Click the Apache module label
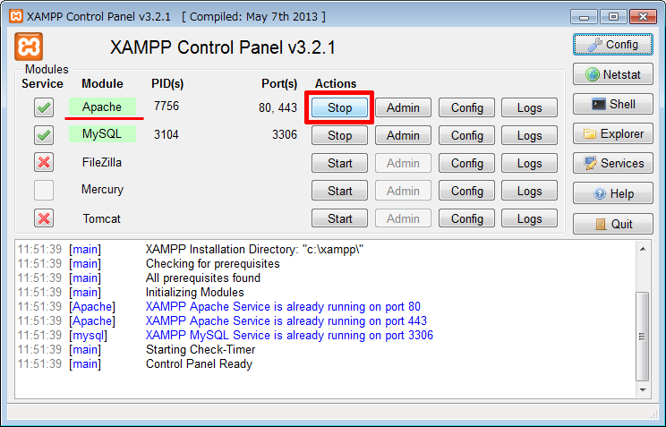The width and height of the screenshot is (666, 427). point(102,107)
